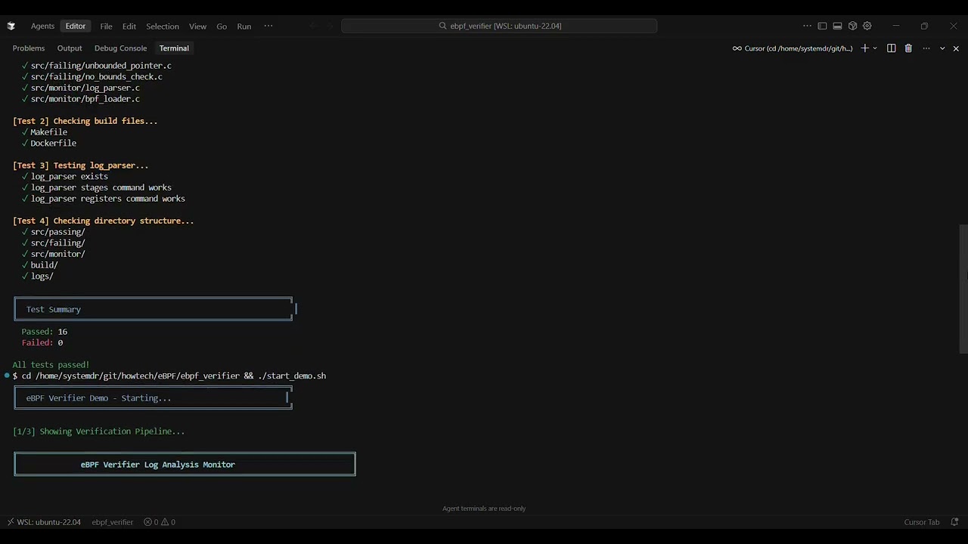Create a new terminal with plus
968x544 pixels.
(x=864, y=48)
